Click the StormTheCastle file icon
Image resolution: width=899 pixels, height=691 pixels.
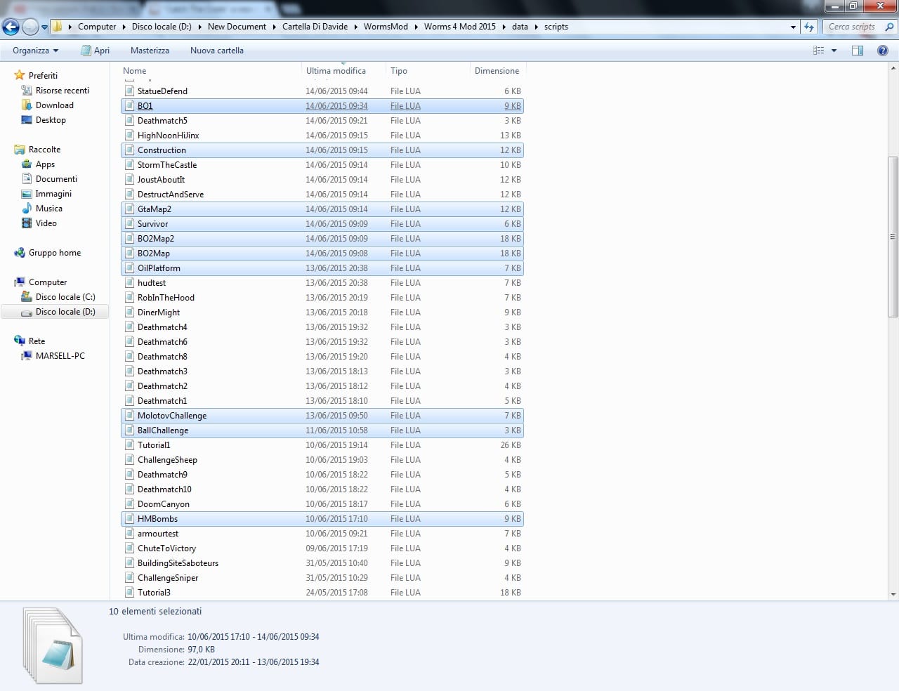point(129,165)
